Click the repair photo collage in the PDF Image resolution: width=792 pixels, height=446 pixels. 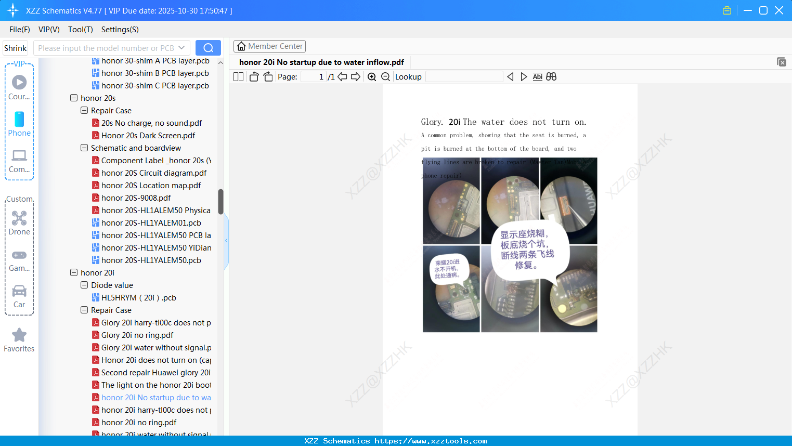click(x=510, y=245)
